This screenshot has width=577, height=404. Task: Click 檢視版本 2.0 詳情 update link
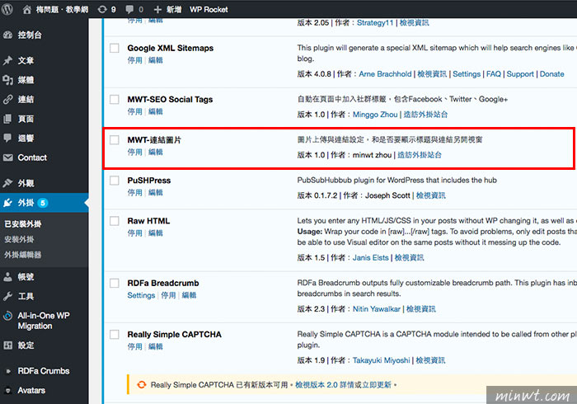(324, 385)
